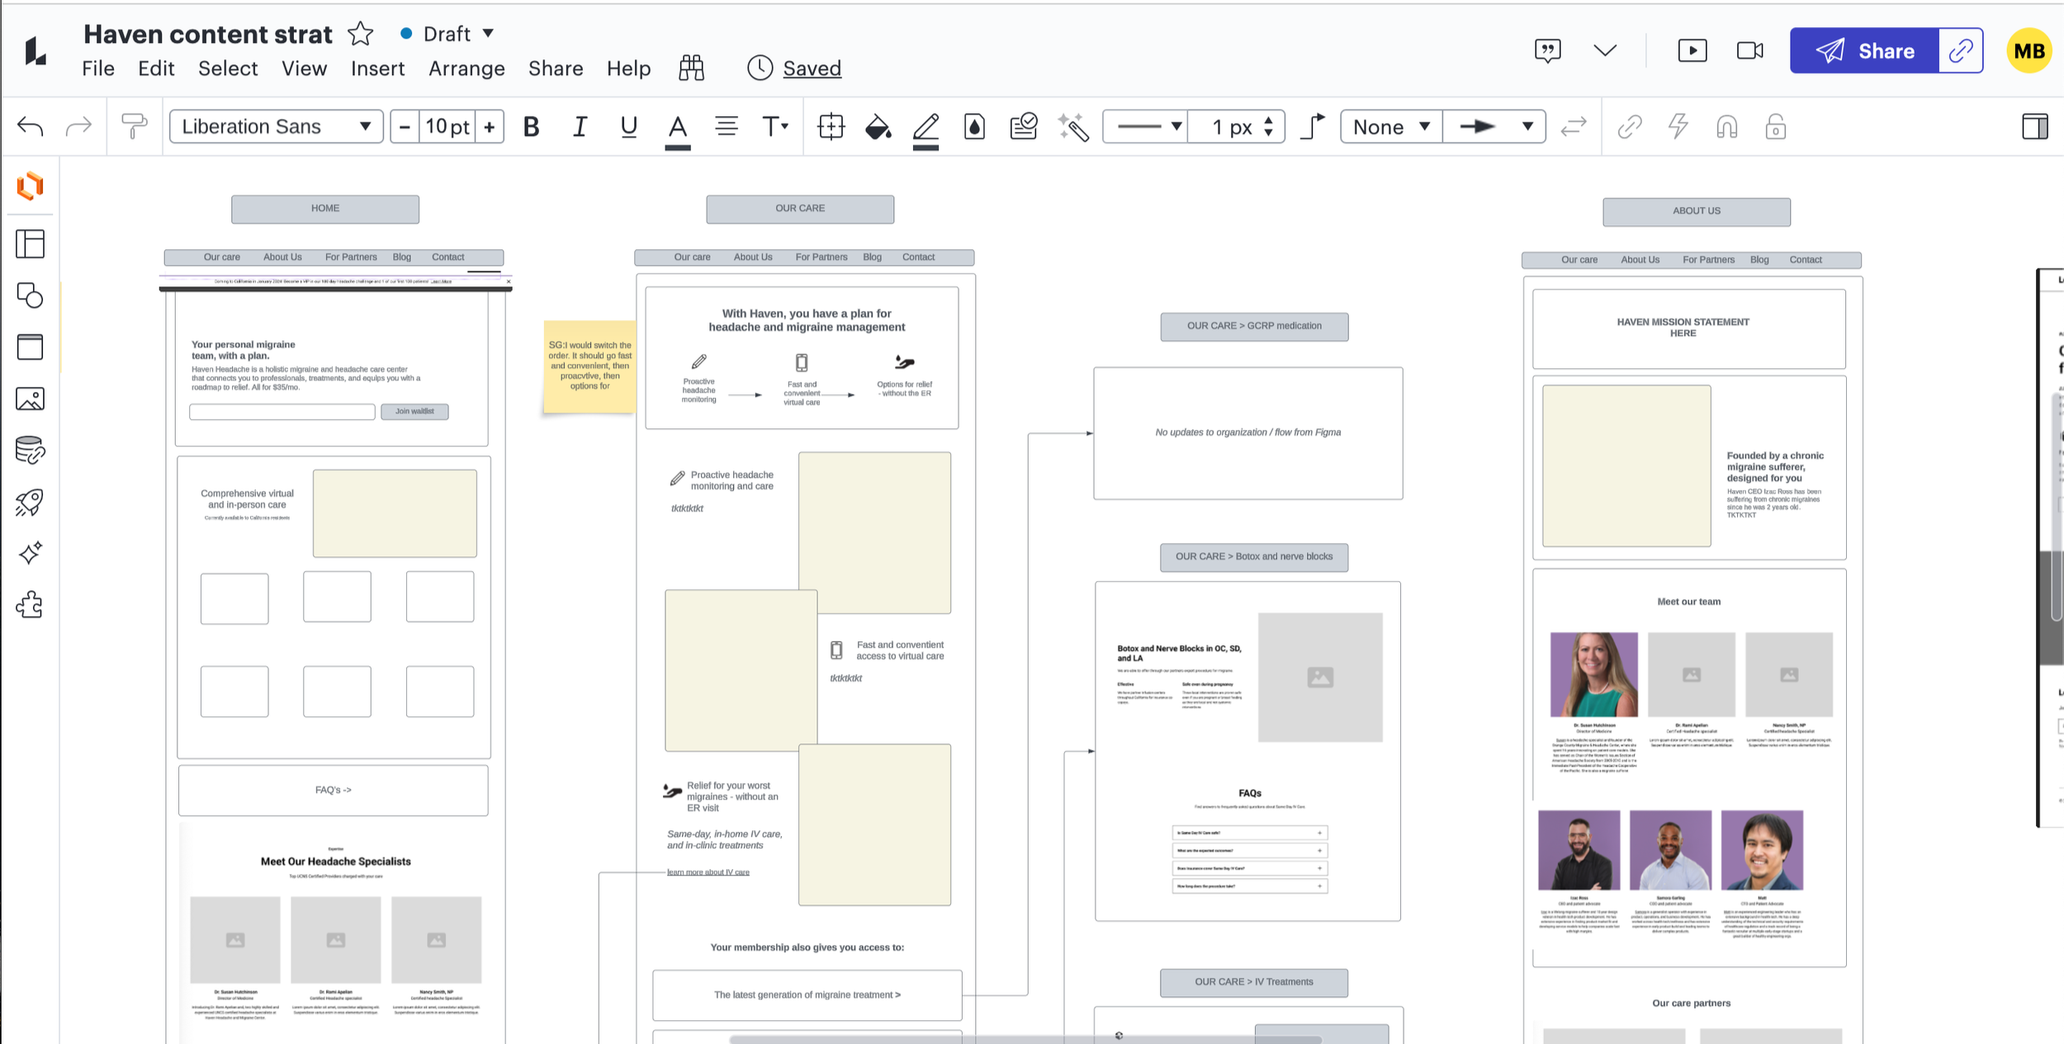
Task: Open the comments speech bubble icon
Action: (1547, 50)
